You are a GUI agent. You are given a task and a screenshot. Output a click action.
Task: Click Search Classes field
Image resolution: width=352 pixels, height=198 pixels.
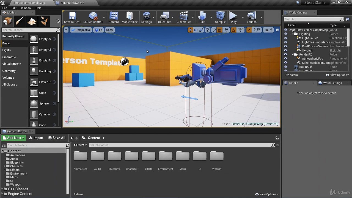tap(31, 30)
